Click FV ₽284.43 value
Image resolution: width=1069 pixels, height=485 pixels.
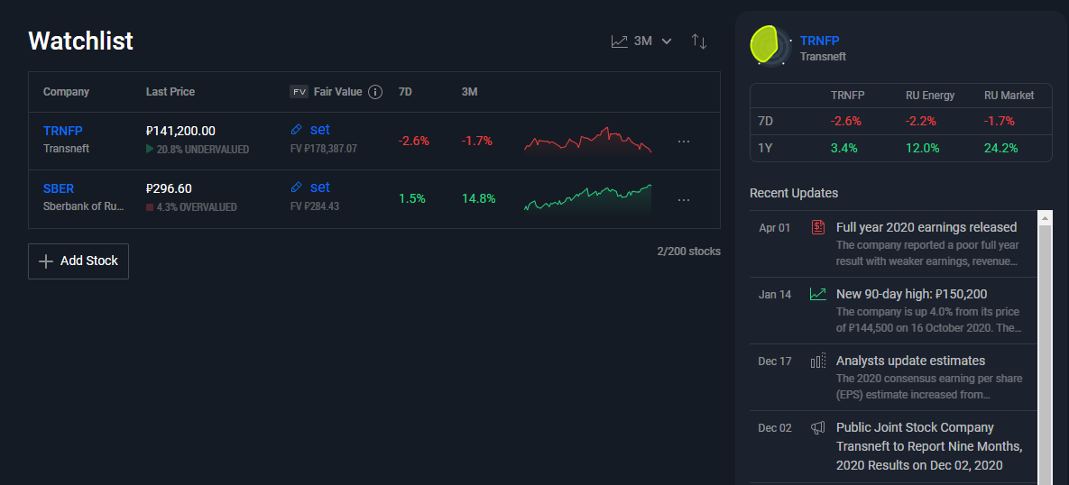[314, 206]
